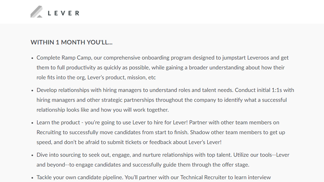Click the "Develop relationships with hiring managers" paragraph
The width and height of the screenshot is (324, 182).
tap(165, 100)
